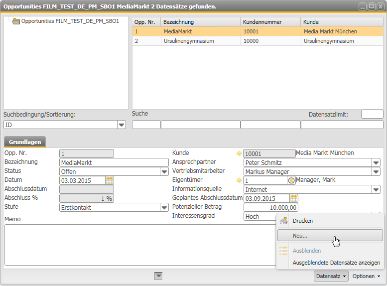Open the Eigentümer selection list icon
The height and width of the screenshot is (286, 387).
point(291,180)
